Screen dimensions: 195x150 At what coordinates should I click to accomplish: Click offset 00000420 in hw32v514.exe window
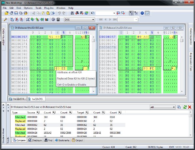click(x=108, y=68)
